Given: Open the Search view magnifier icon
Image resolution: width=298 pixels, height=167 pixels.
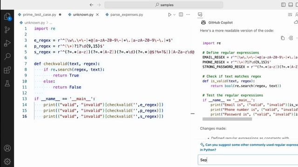Looking at the screenshot, I should [x=7, y=57].
